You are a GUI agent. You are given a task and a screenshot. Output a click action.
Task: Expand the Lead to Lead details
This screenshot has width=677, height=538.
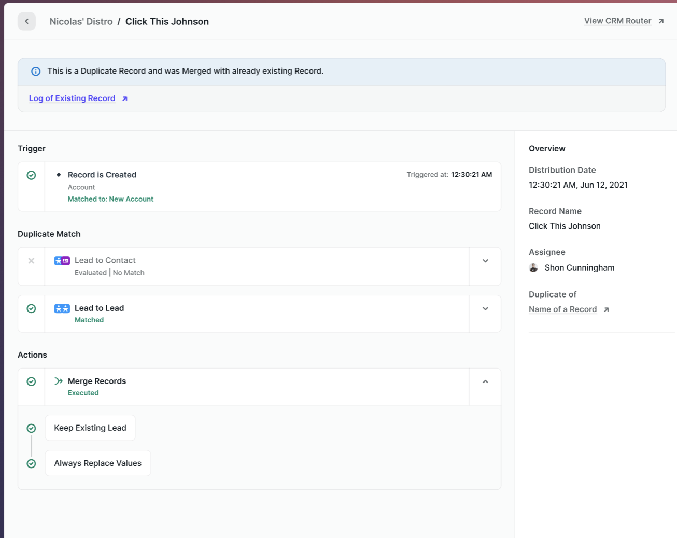click(x=485, y=308)
